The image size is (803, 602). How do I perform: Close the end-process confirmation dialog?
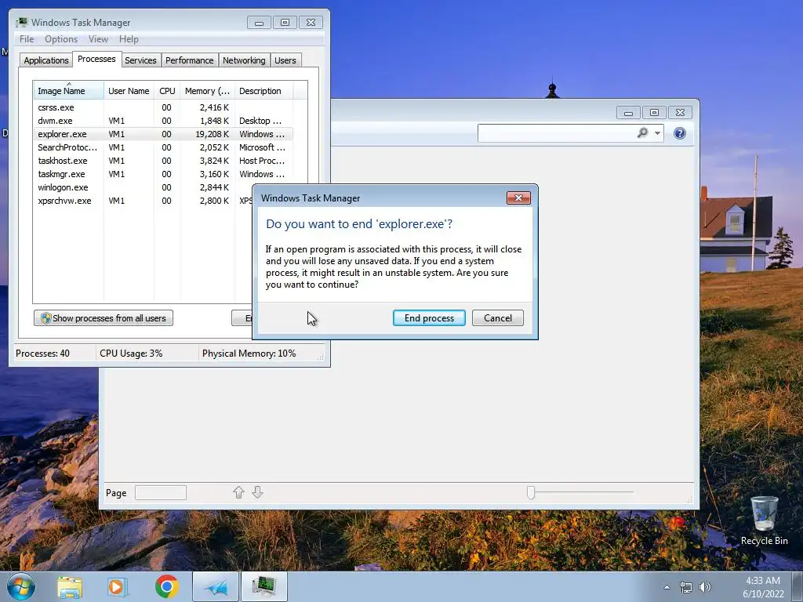coord(518,198)
